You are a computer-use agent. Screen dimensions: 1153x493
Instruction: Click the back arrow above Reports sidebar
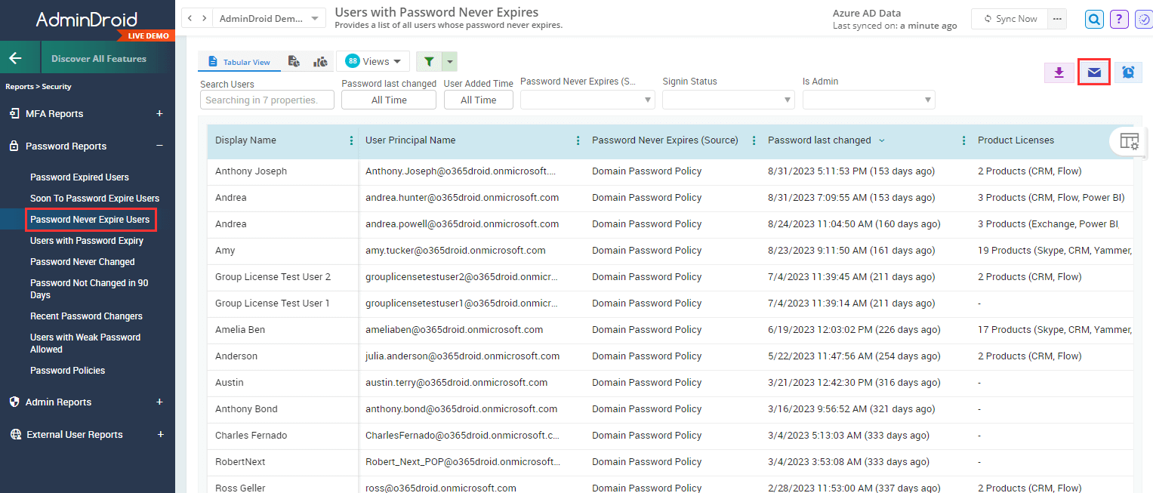(20, 57)
